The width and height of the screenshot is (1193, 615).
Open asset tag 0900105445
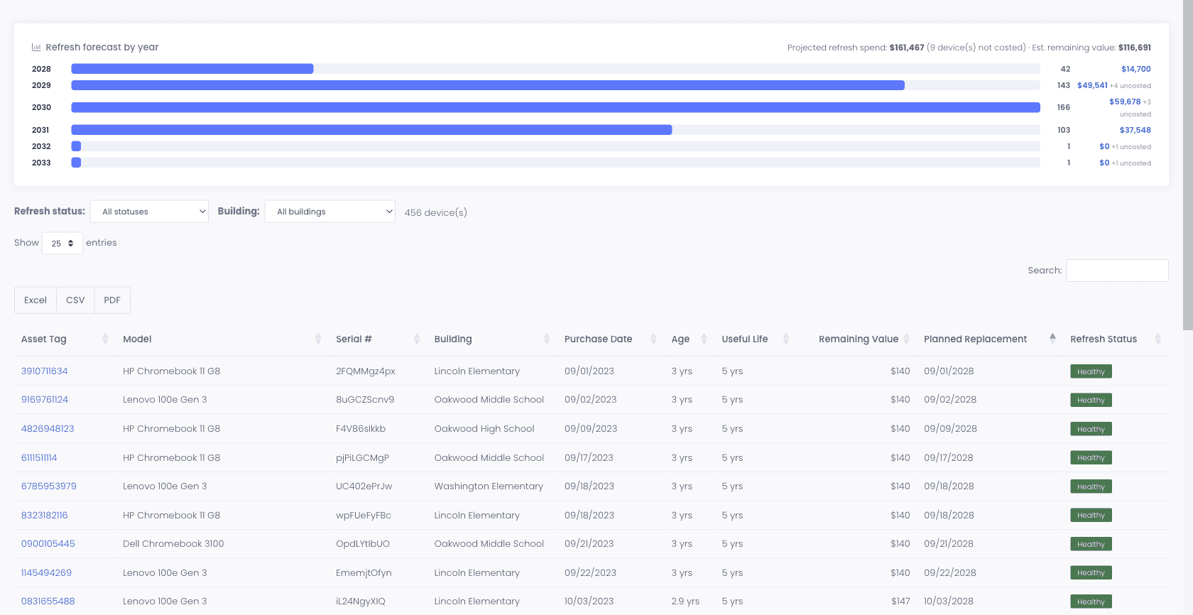pyautogui.click(x=48, y=544)
